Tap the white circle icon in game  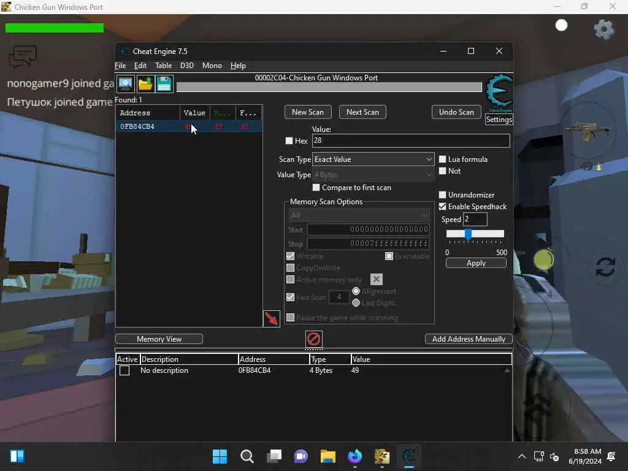point(561,25)
